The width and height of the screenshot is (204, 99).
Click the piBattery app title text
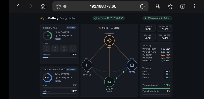coord(52,18)
